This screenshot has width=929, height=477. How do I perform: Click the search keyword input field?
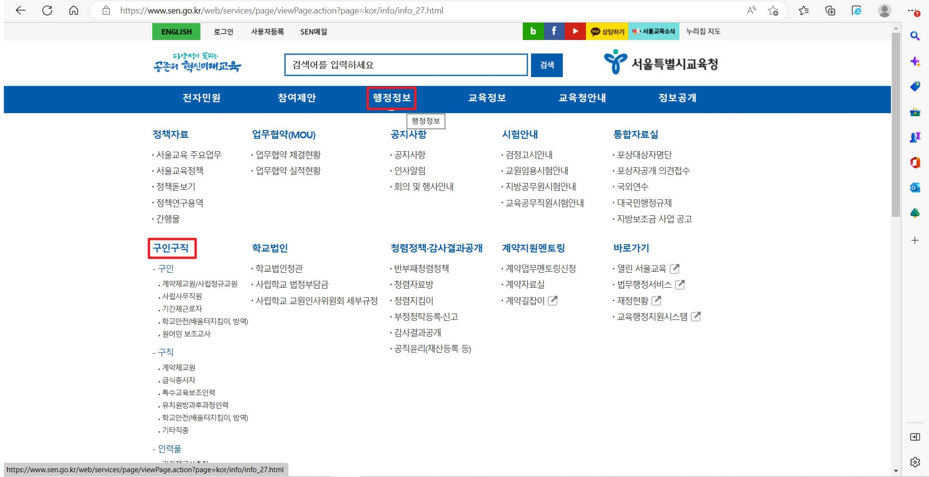[x=405, y=65]
